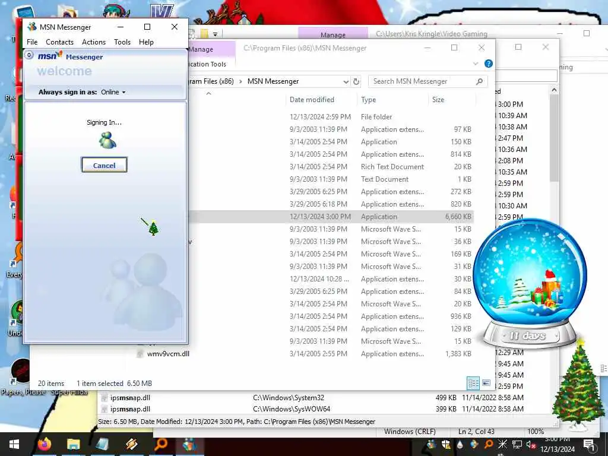Click the snow globe 11 days countdown widget
This screenshot has height=456, width=608.
coord(530,283)
